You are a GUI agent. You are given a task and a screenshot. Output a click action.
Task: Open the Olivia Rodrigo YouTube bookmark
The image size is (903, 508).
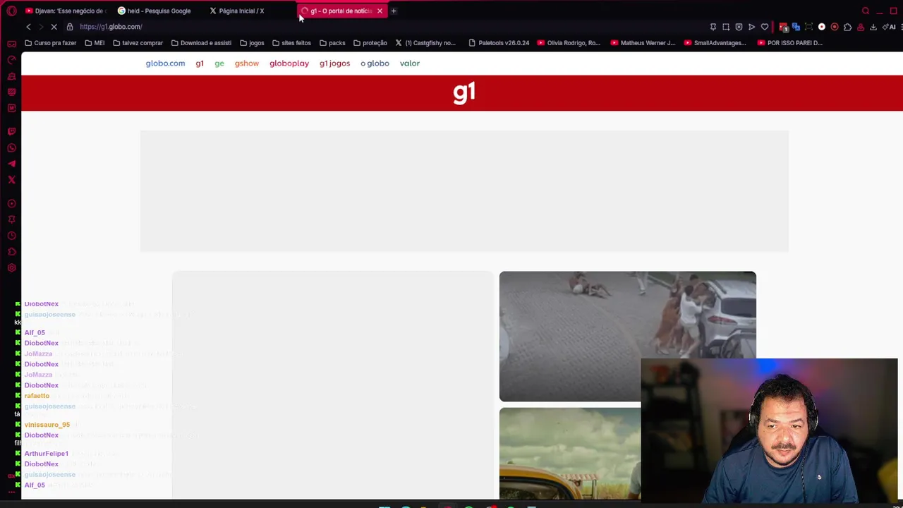coord(569,43)
